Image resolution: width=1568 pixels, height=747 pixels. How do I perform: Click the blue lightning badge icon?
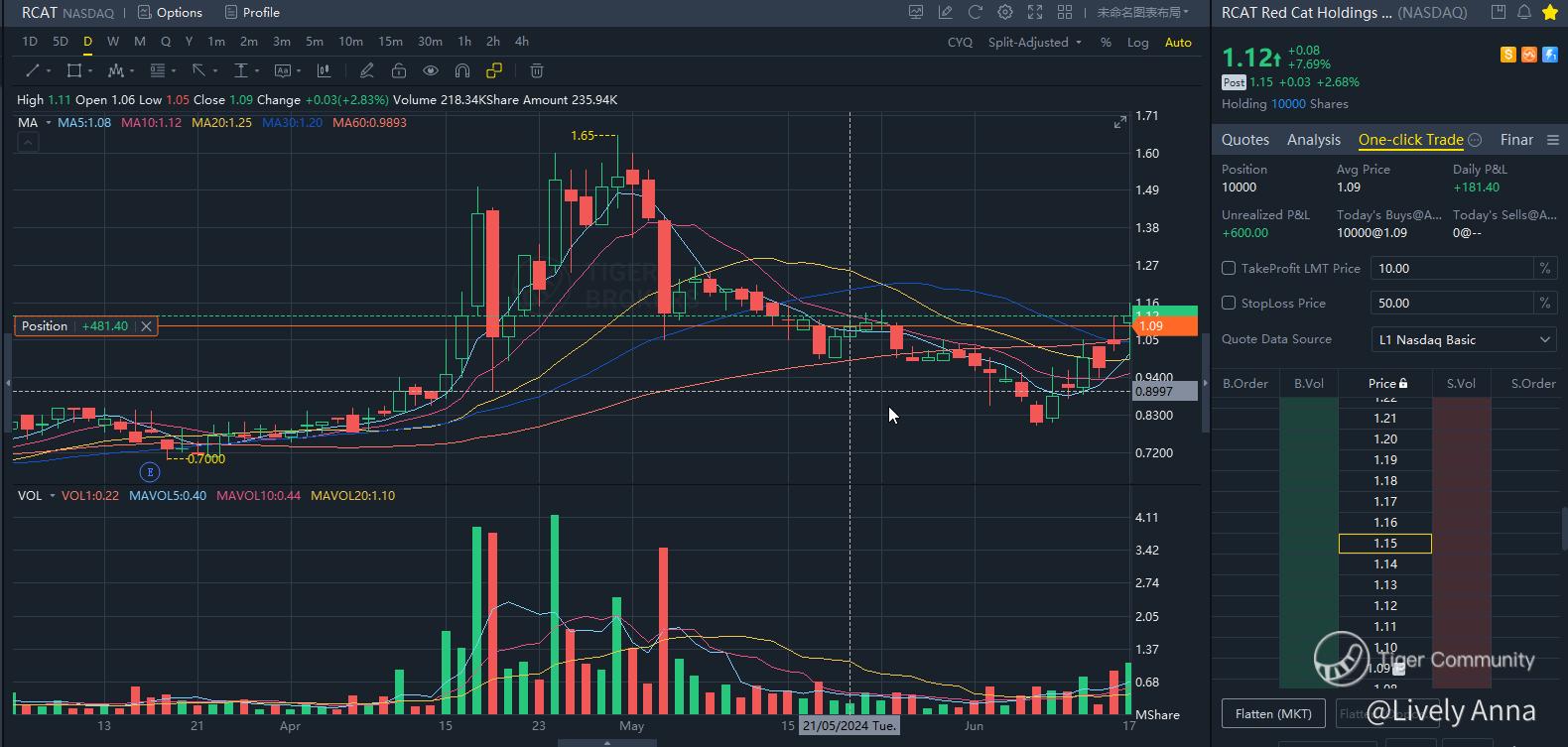click(1550, 55)
